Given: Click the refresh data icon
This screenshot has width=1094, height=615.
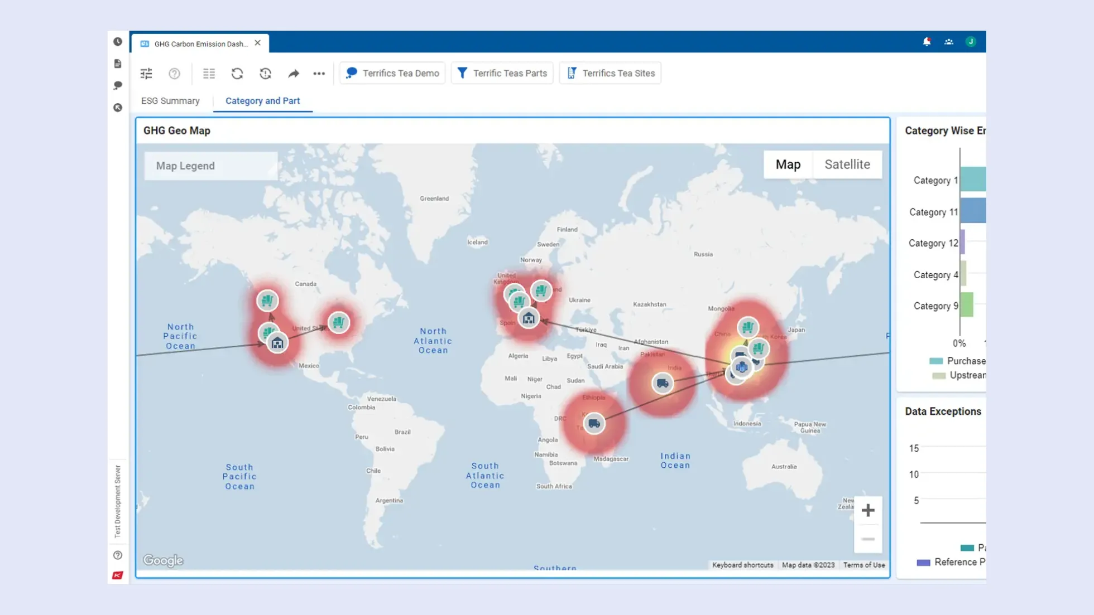Looking at the screenshot, I should pyautogui.click(x=237, y=73).
